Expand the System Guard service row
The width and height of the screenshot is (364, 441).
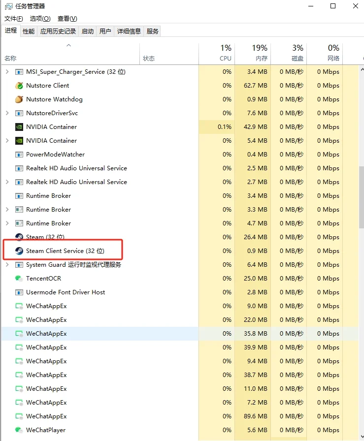(x=7, y=265)
